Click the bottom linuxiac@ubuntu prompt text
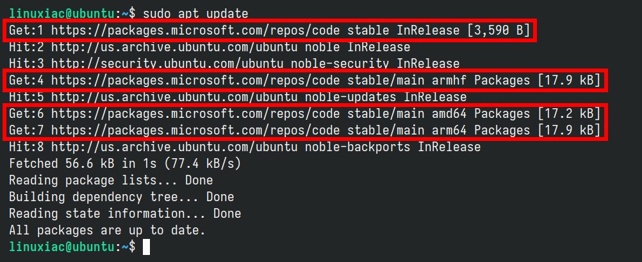This screenshot has width=642, height=262. tap(62, 247)
